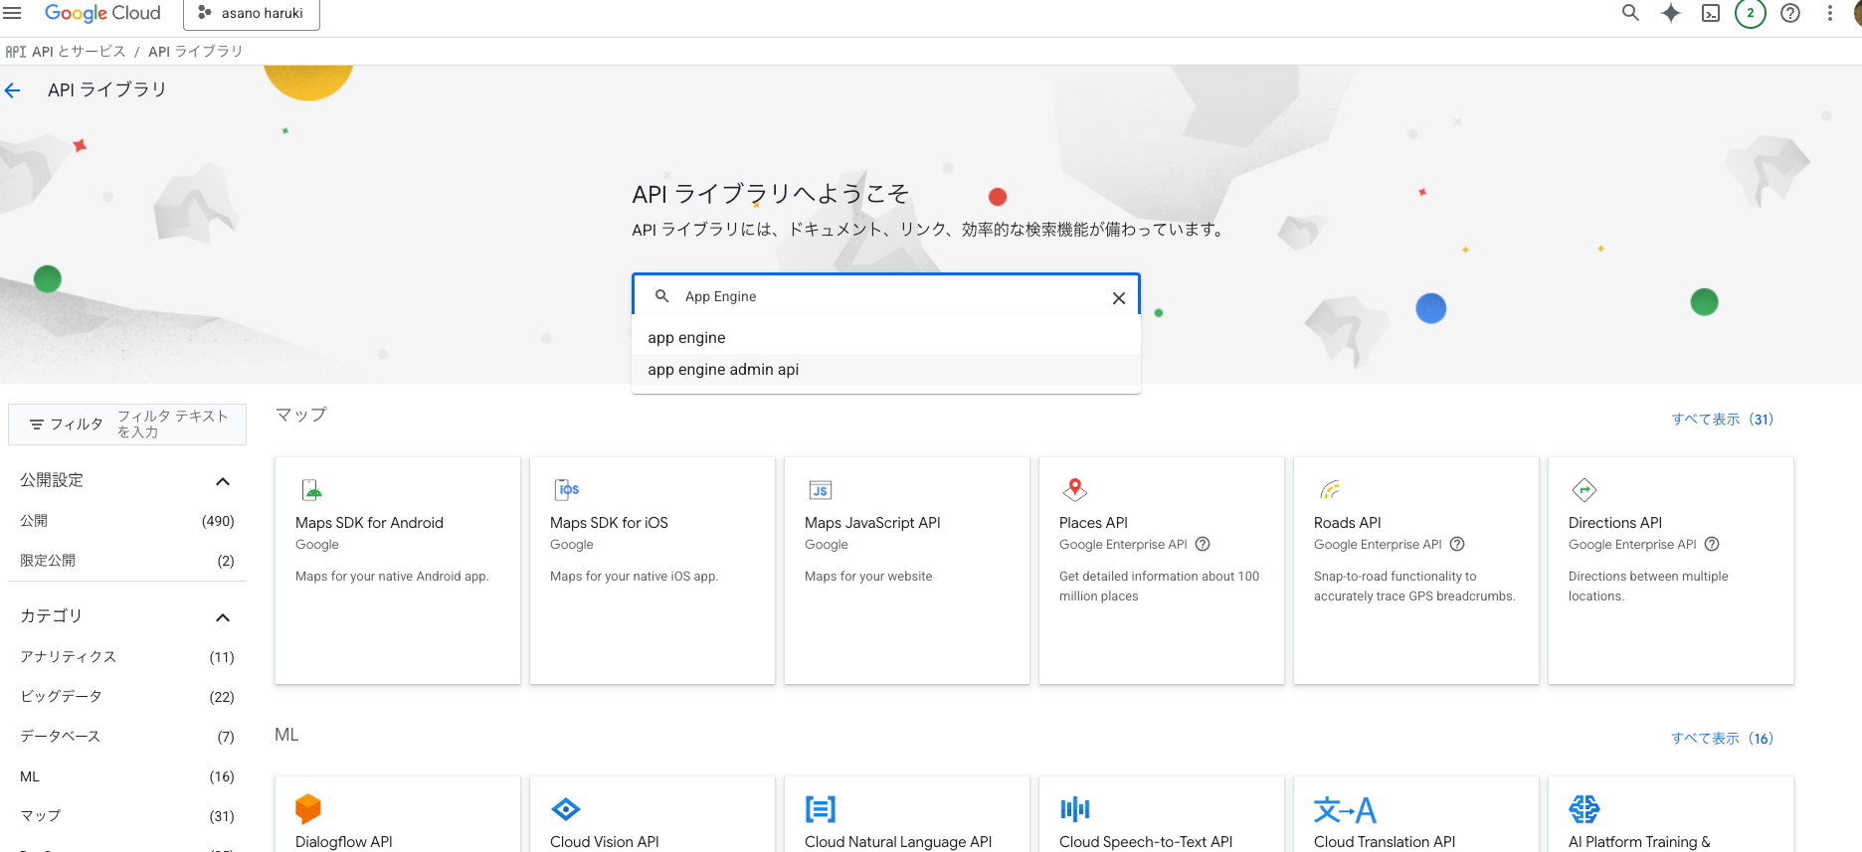This screenshot has height=852, width=1862.
Task: Filter by ML category (16)
Action: coord(127,776)
